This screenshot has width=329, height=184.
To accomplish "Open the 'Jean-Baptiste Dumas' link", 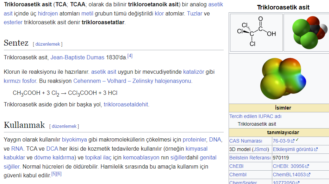I will point(77,58).
